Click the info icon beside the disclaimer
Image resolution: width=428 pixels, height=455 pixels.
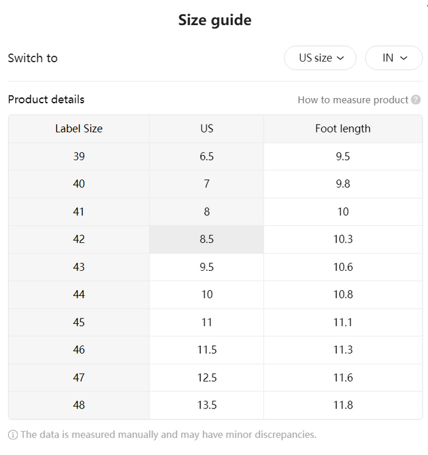click(13, 434)
